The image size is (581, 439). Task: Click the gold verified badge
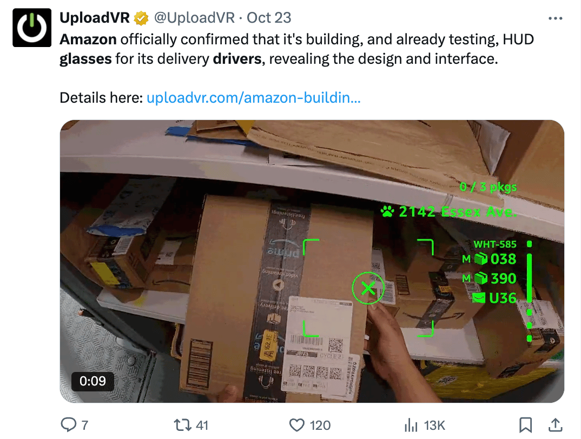click(x=141, y=18)
